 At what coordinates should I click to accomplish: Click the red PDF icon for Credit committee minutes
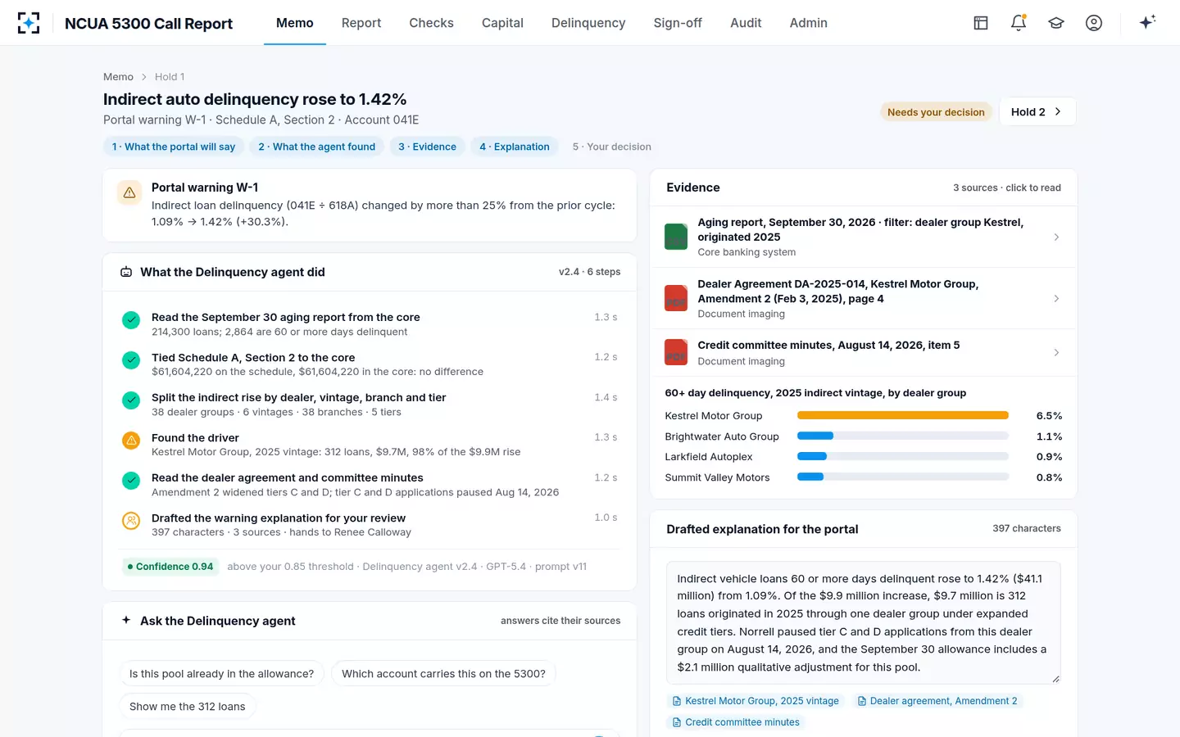point(676,352)
